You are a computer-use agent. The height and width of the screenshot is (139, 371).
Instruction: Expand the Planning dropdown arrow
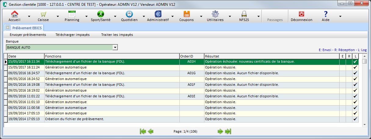pos(87,16)
